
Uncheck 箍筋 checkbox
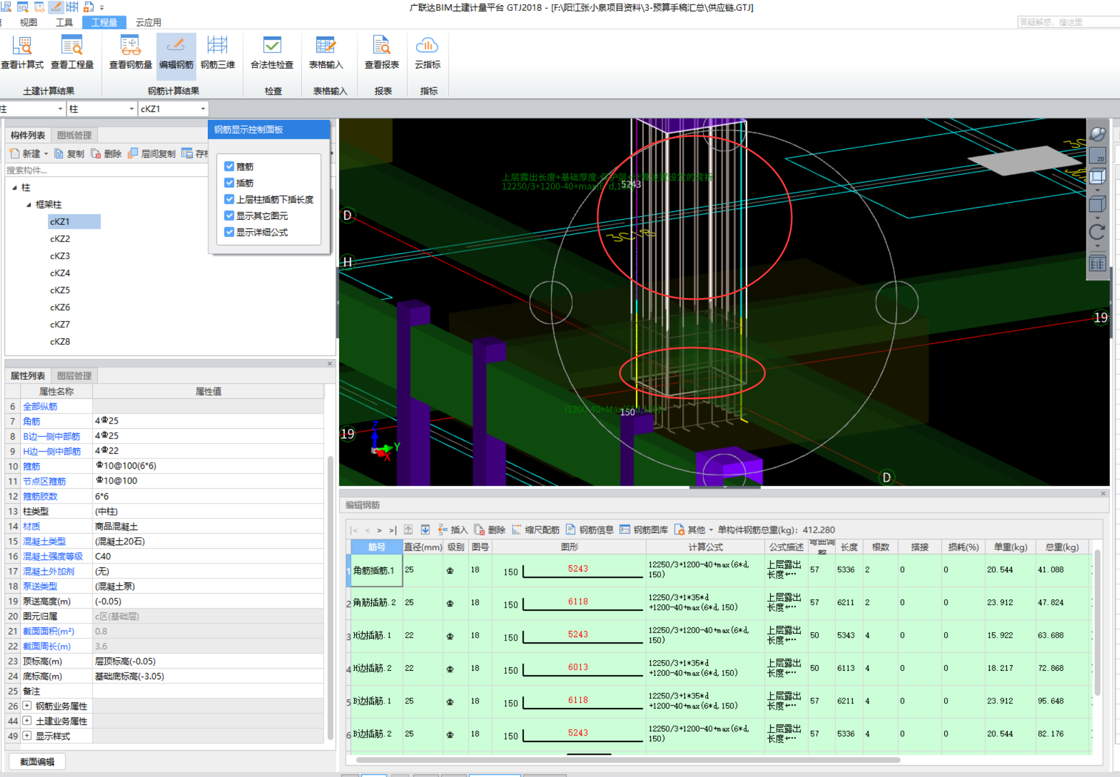[229, 166]
